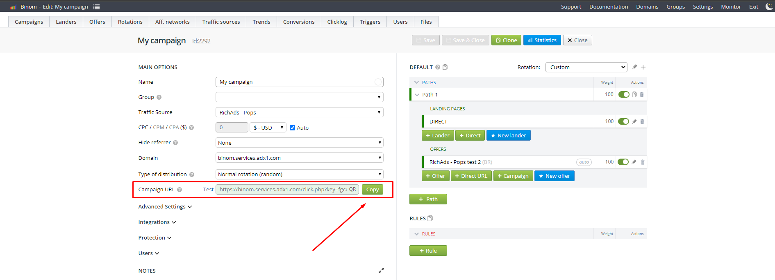Toggle Path 1 active switch
Screen dimensions: 775x280
point(624,94)
